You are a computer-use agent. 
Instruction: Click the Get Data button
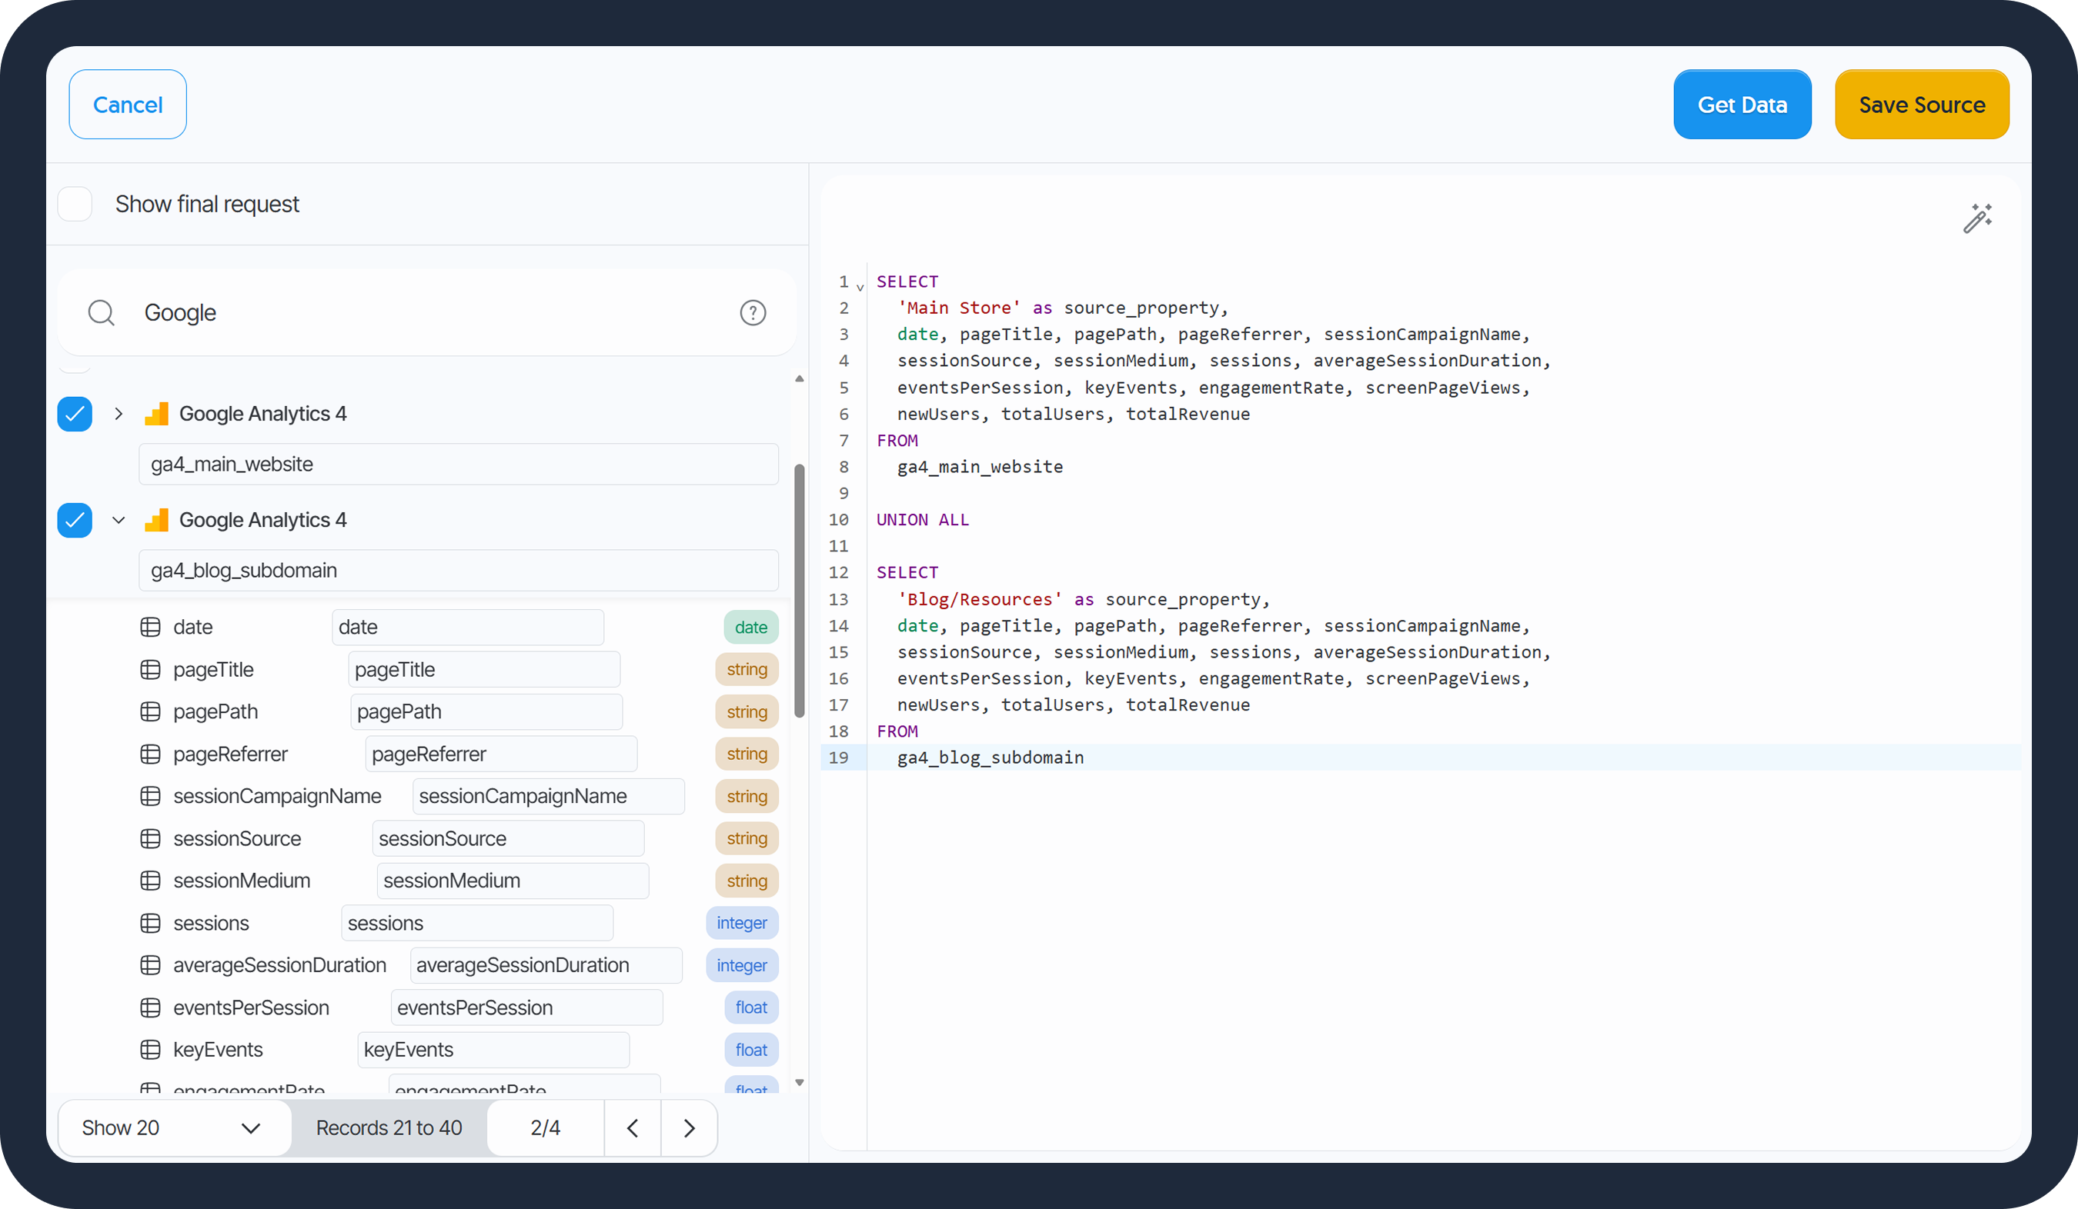tap(1742, 105)
